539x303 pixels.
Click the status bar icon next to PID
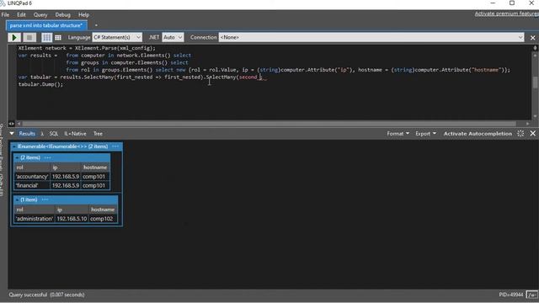pyautogui.click(x=532, y=295)
